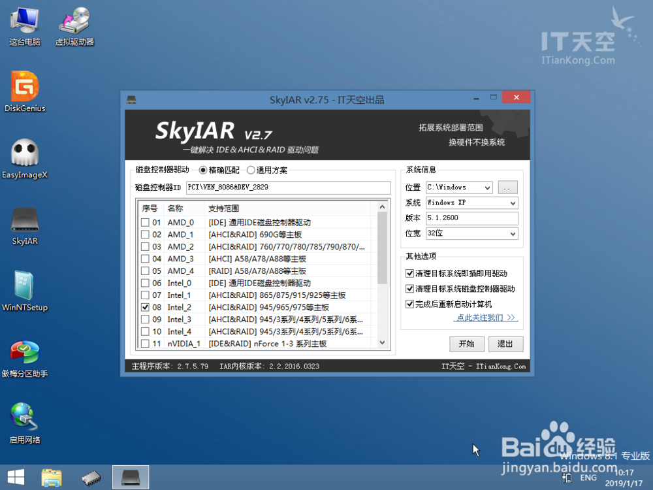Click the 'IAR内核版本: 2.2.2016.0323' status text
Image resolution: width=653 pixels, height=490 pixels.
tap(270, 367)
